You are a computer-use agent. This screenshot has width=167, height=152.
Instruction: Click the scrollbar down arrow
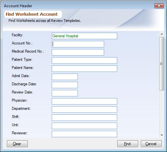(x=162, y=135)
